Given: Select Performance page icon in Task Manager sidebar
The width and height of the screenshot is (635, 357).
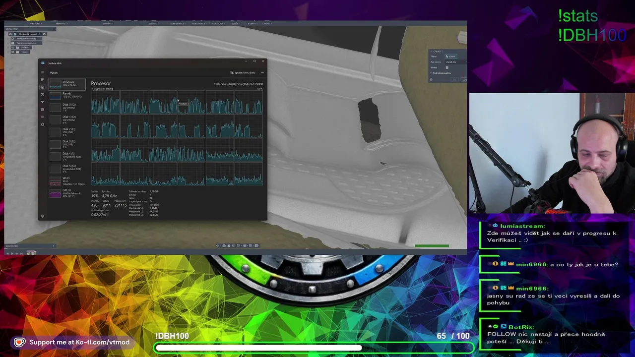Looking at the screenshot, I should coord(42,87).
